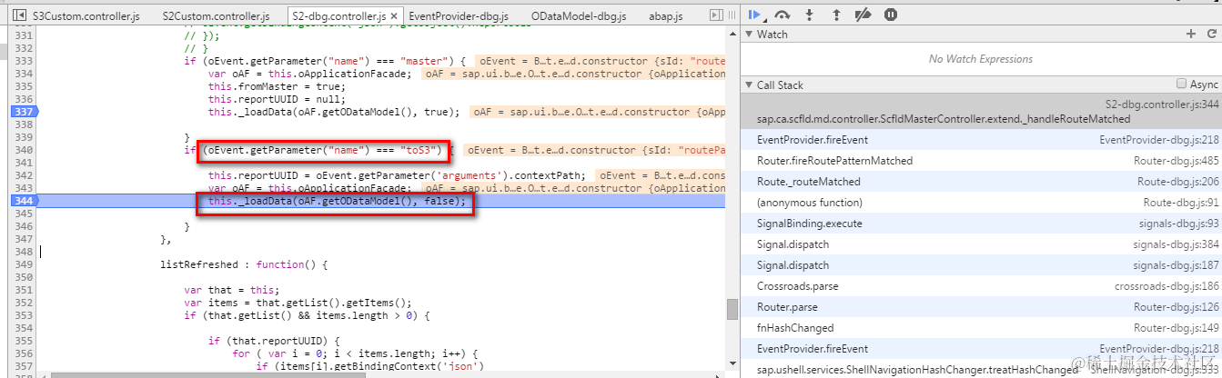
Task: Enable Async call stack checkbox
Action: tap(1182, 84)
